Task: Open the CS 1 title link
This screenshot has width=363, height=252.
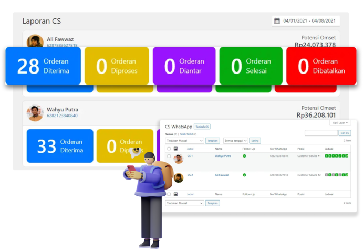Action: (190, 156)
